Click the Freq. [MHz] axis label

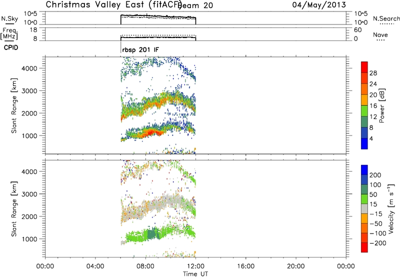(9, 34)
